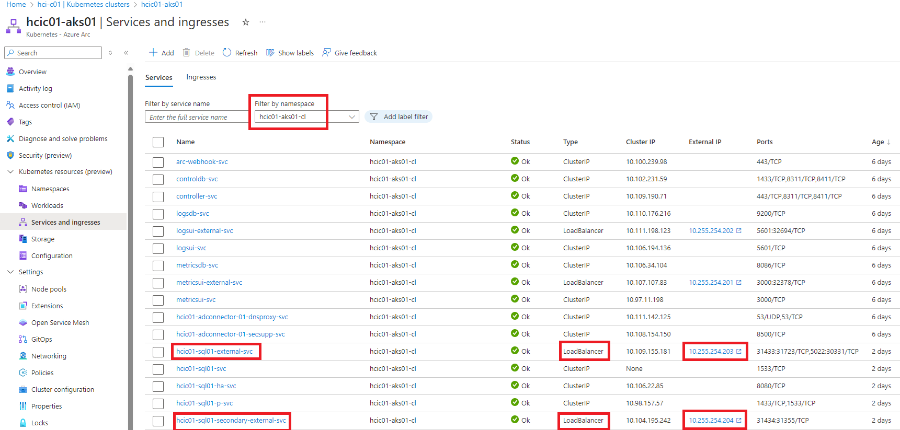
Task: Collapse the Settings section in sidebar
Action: 10,272
